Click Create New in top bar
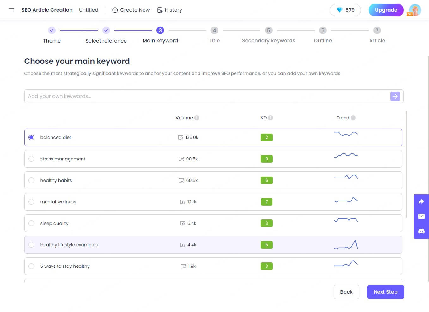The image size is (429, 312). (131, 10)
